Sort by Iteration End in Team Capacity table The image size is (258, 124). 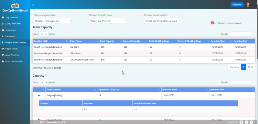point(244,41)
